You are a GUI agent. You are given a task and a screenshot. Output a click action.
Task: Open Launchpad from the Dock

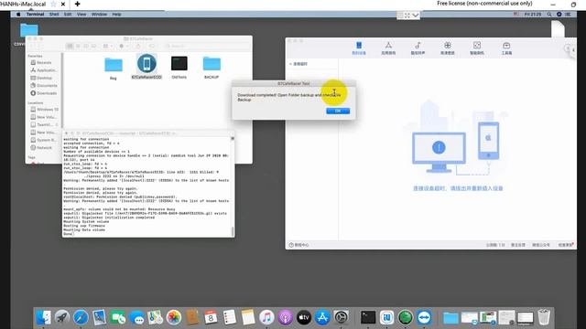tap(62, 317)
